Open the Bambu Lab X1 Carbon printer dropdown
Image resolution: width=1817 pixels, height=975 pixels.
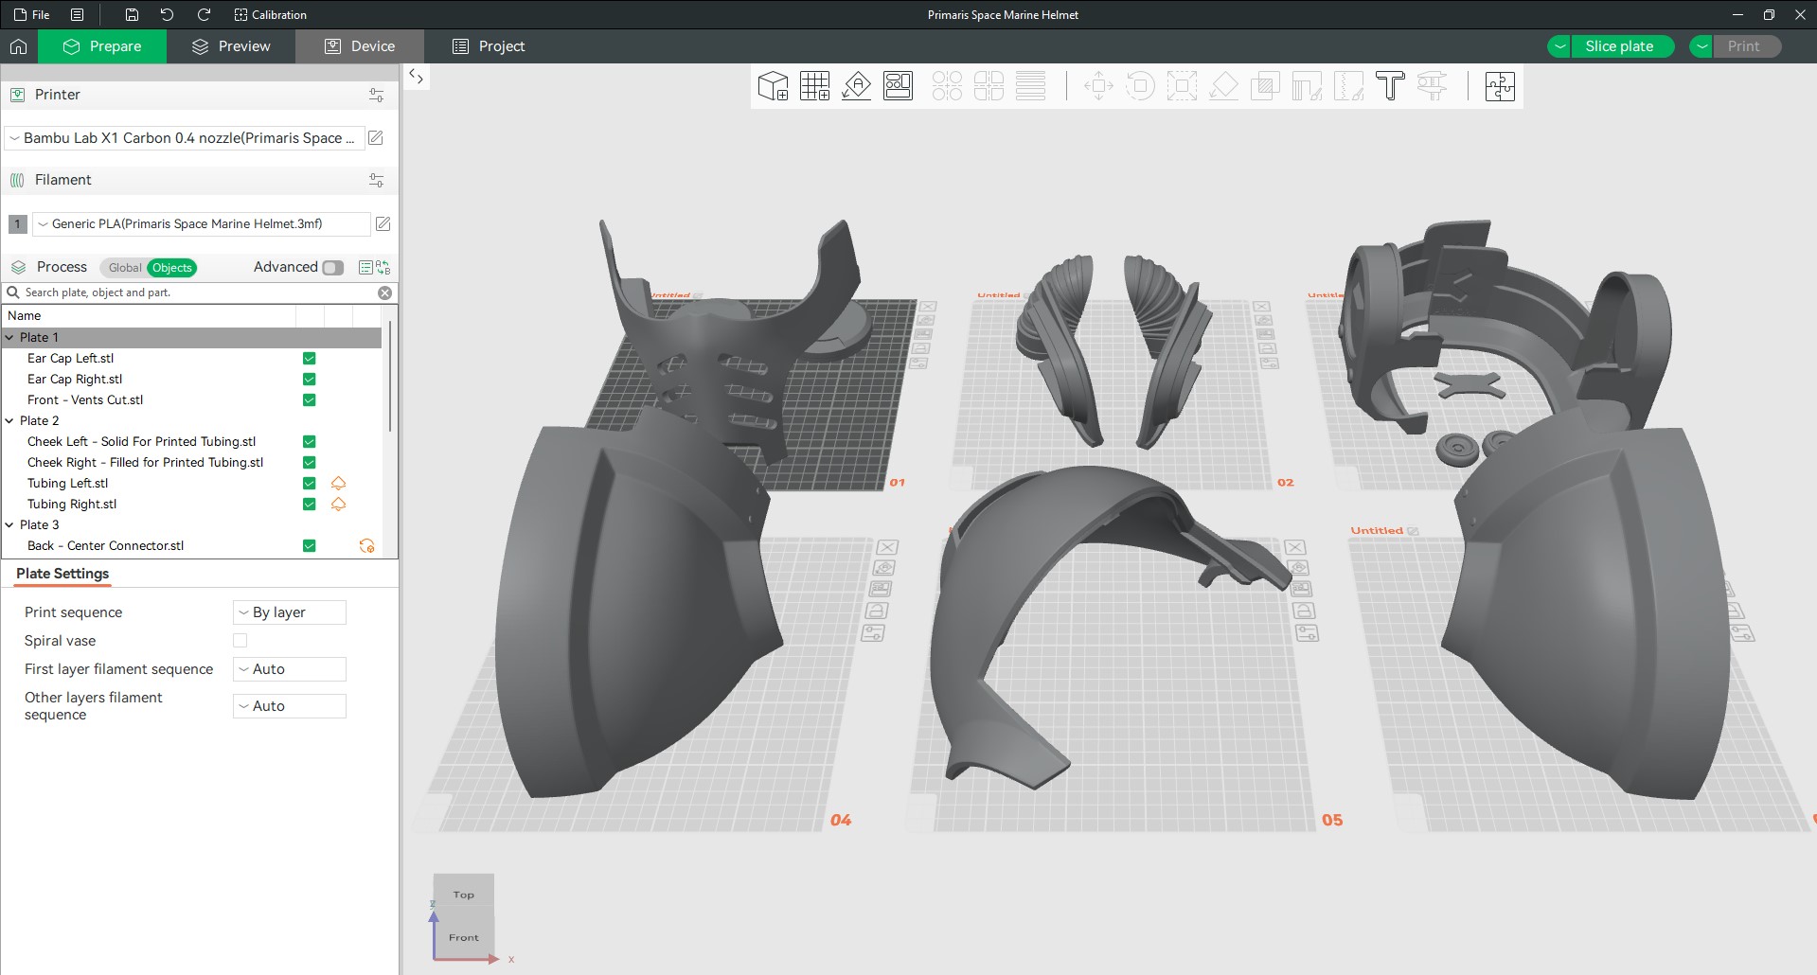(185, 138)
